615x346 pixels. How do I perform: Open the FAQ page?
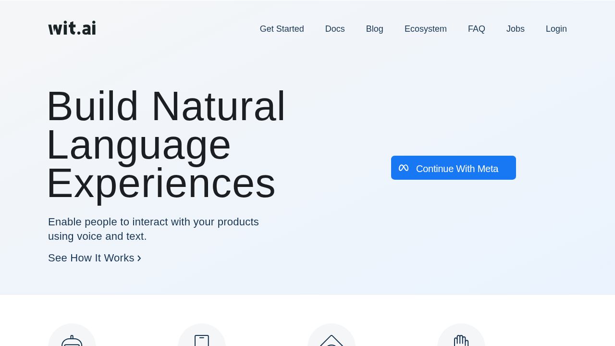(477, 29)
